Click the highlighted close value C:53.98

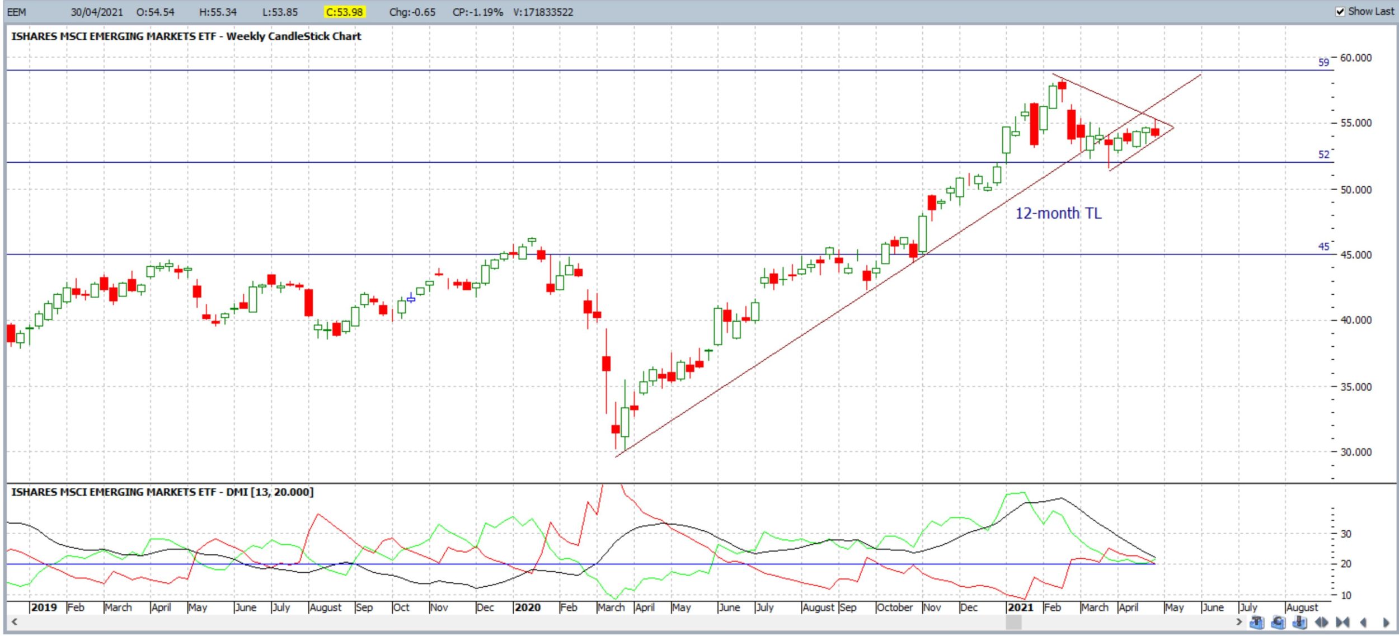(344, 12)
